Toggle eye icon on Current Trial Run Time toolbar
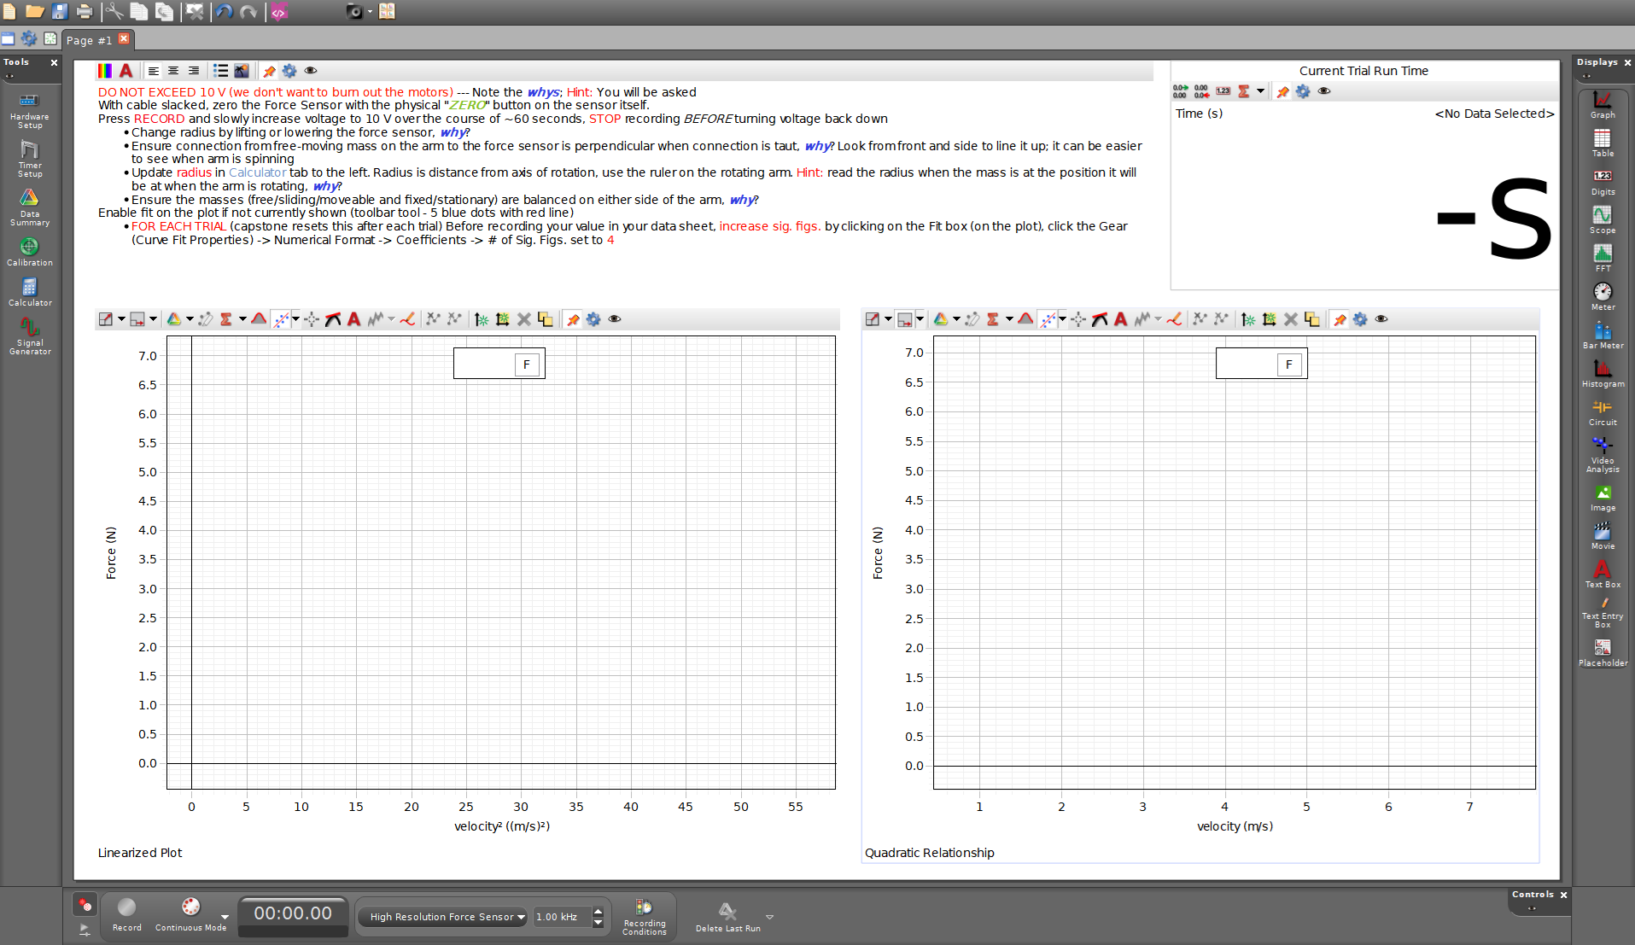 point(1324,91)
